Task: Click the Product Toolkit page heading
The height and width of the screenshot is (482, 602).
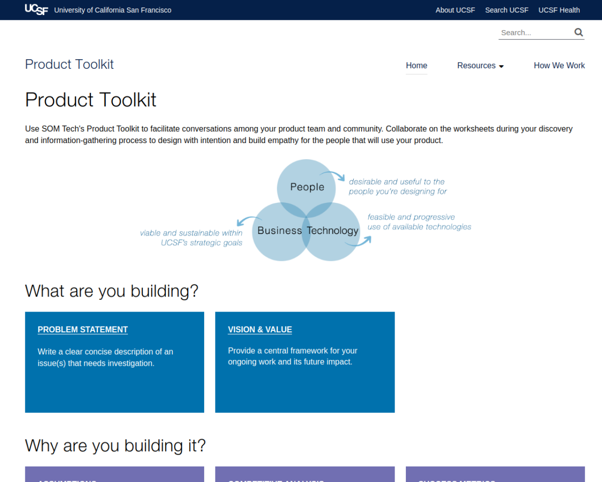Action: tap(91, 100)
